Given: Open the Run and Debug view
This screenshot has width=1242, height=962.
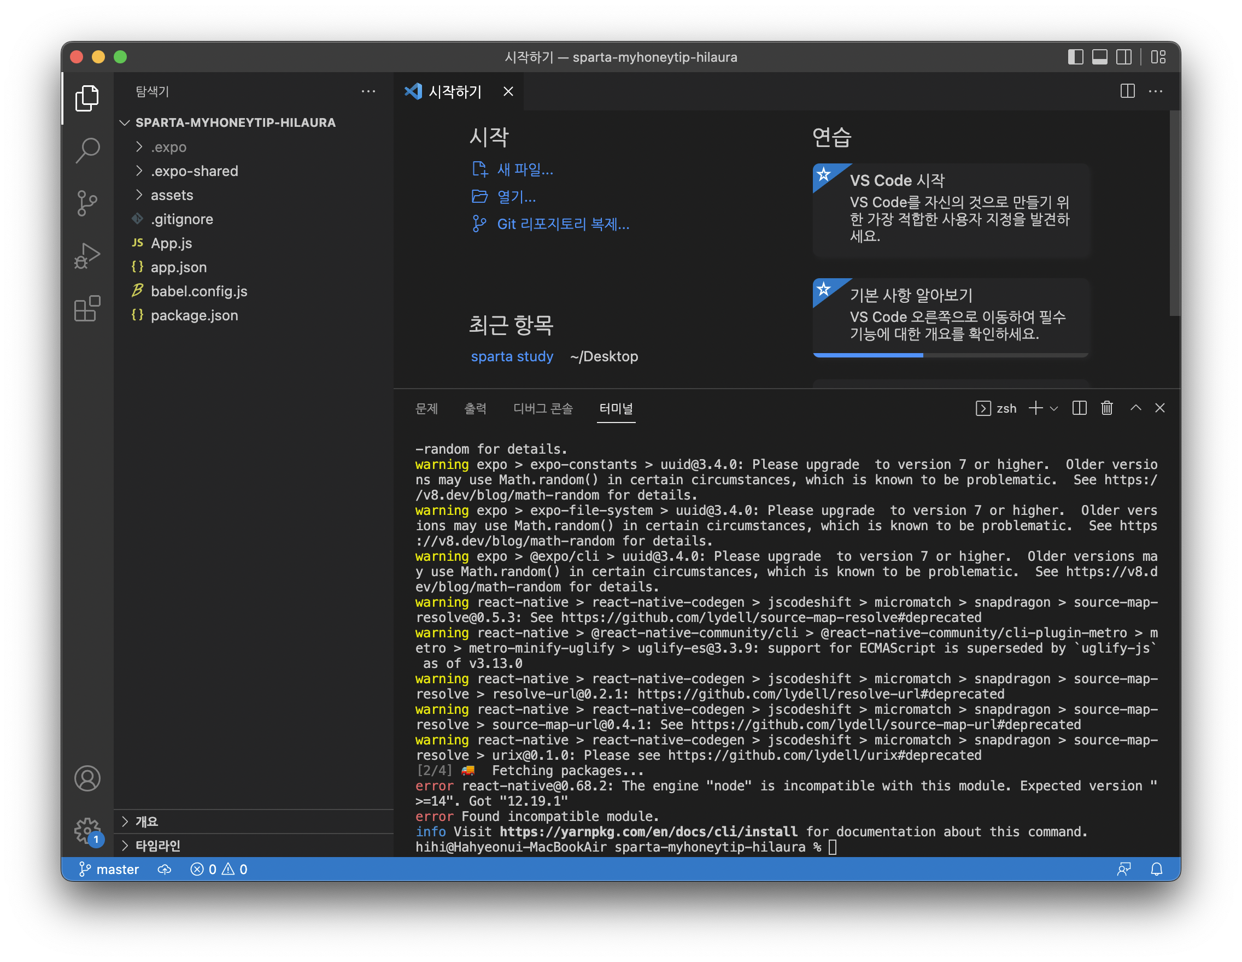Looking at the screenshot, I should coord(87,256).
